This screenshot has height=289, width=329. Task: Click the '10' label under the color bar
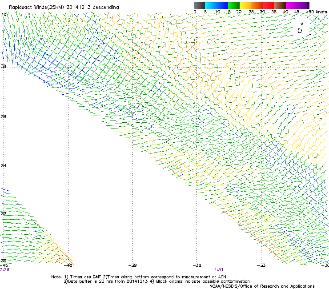click(217, 12)
